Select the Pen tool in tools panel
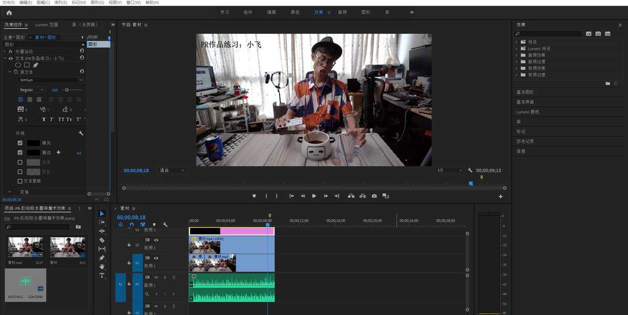The height and width of the screenshot is (315, 628). pos(102,258)
